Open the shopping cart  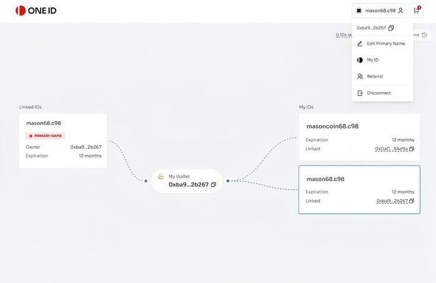pyautogui.click(x=416, y=11)
